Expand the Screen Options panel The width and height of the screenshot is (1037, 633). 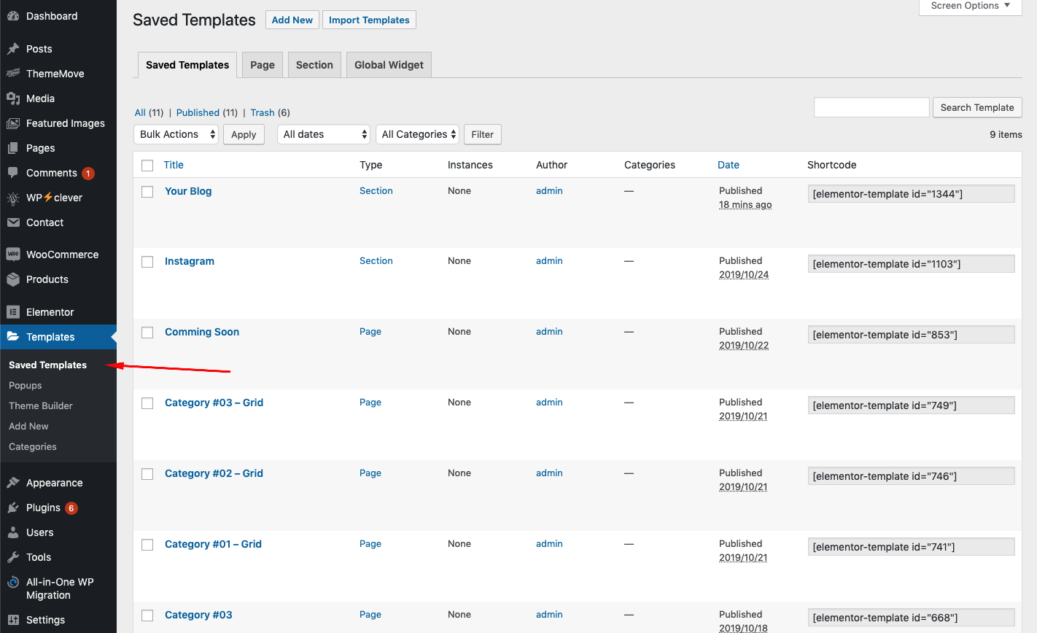971,6
